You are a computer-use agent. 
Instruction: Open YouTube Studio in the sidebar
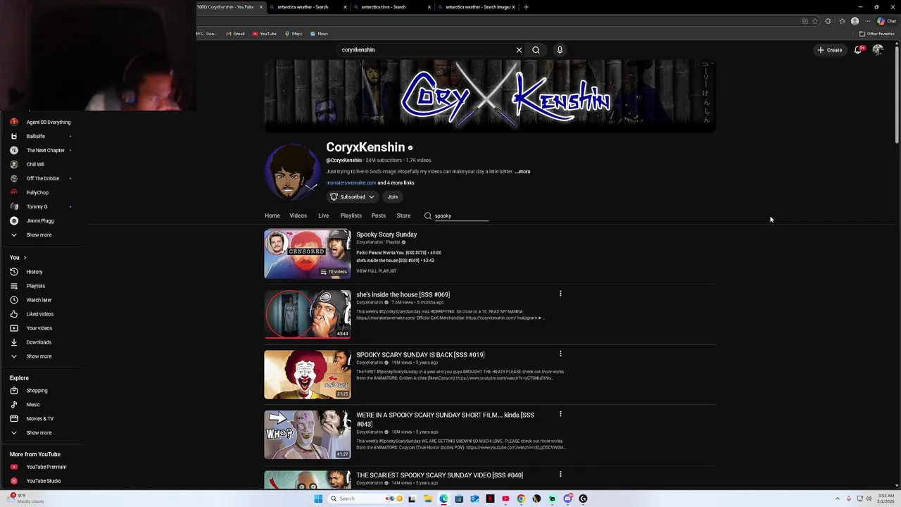pos(42,481)
